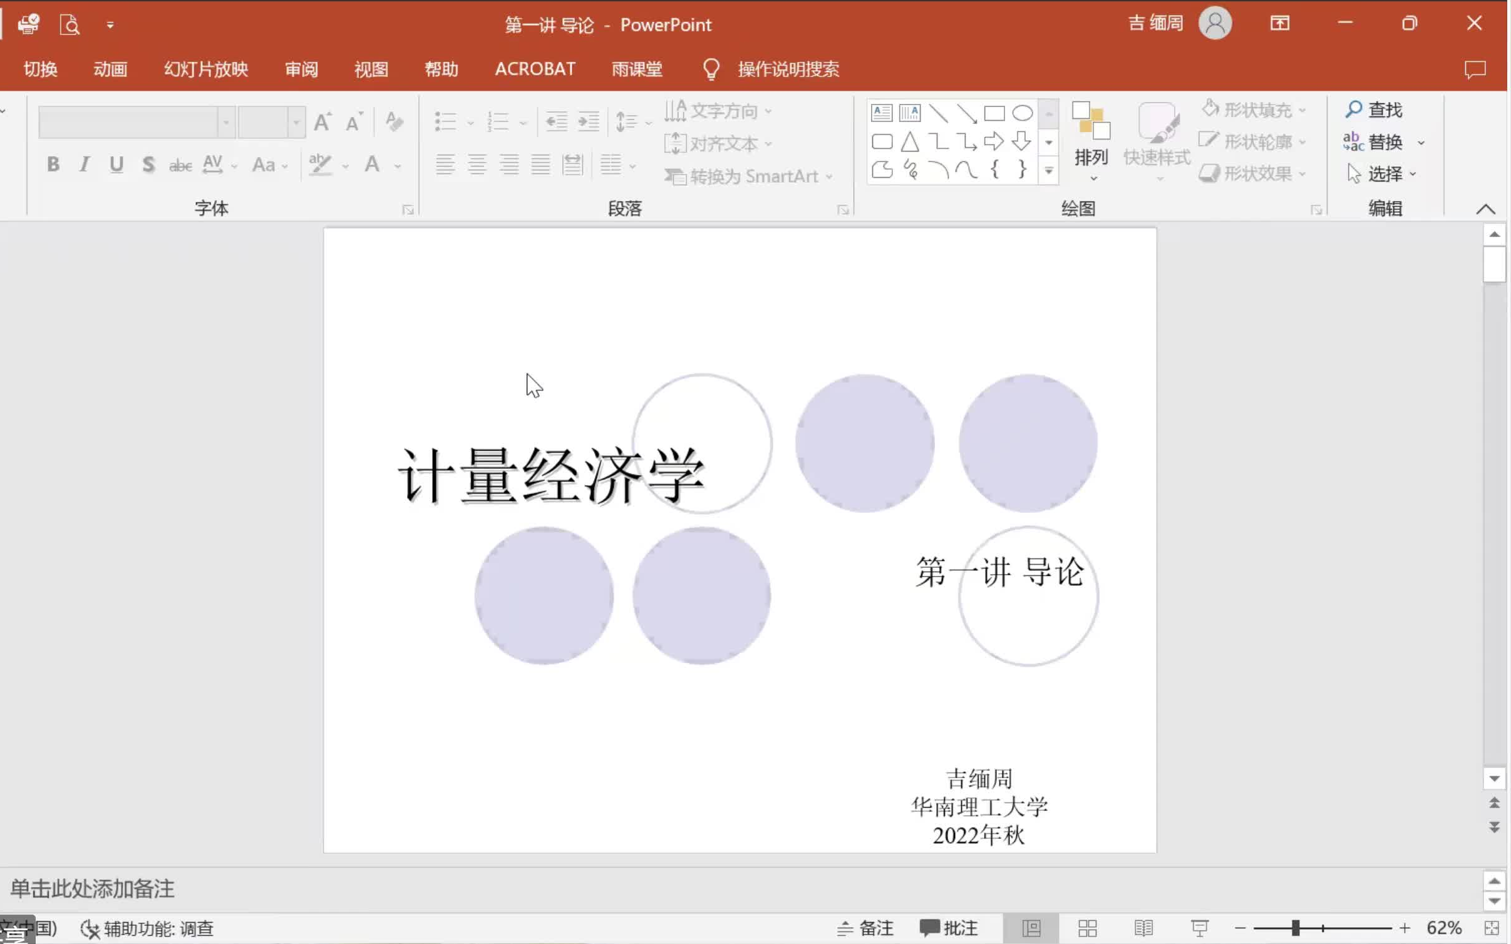
Task: Toggle align text right
Action: point(509,165)
